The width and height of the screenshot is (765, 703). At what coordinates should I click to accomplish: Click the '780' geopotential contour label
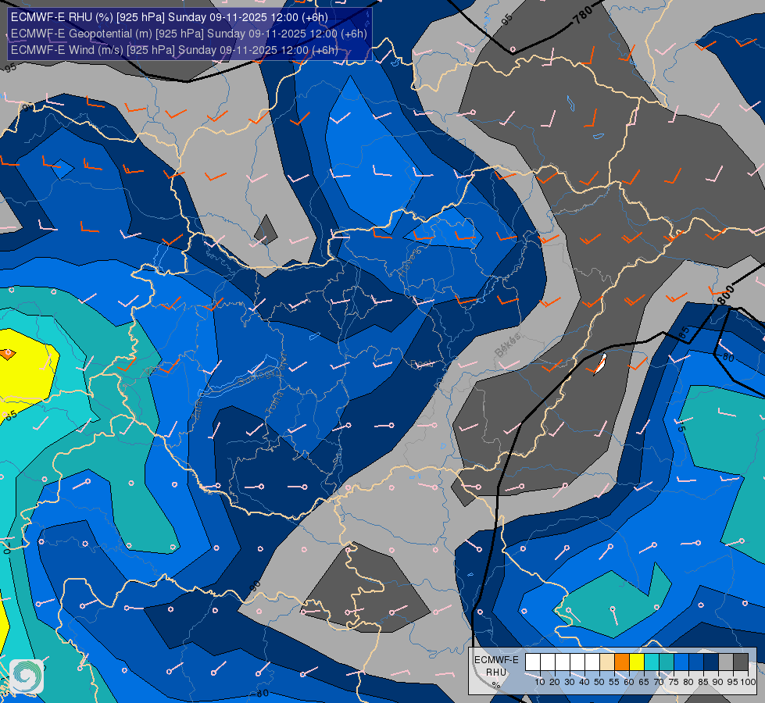coord(583,15)
